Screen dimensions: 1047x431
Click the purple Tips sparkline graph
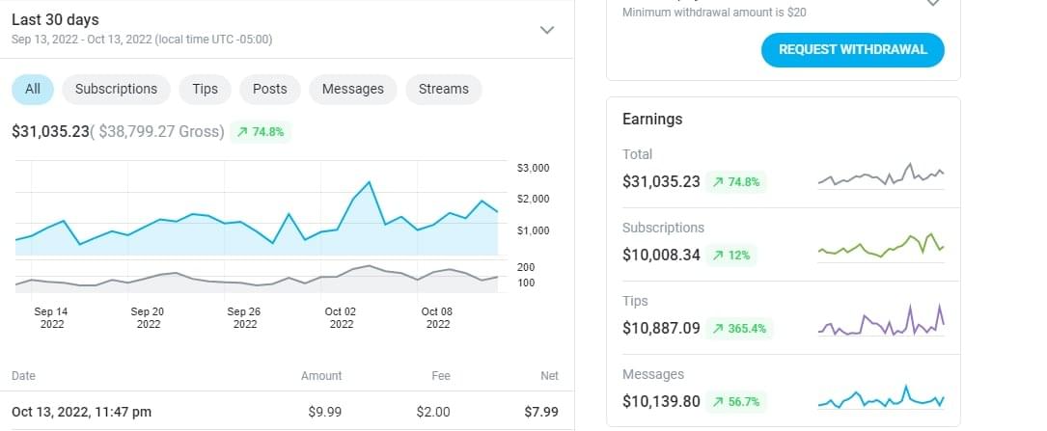[881, 322]
